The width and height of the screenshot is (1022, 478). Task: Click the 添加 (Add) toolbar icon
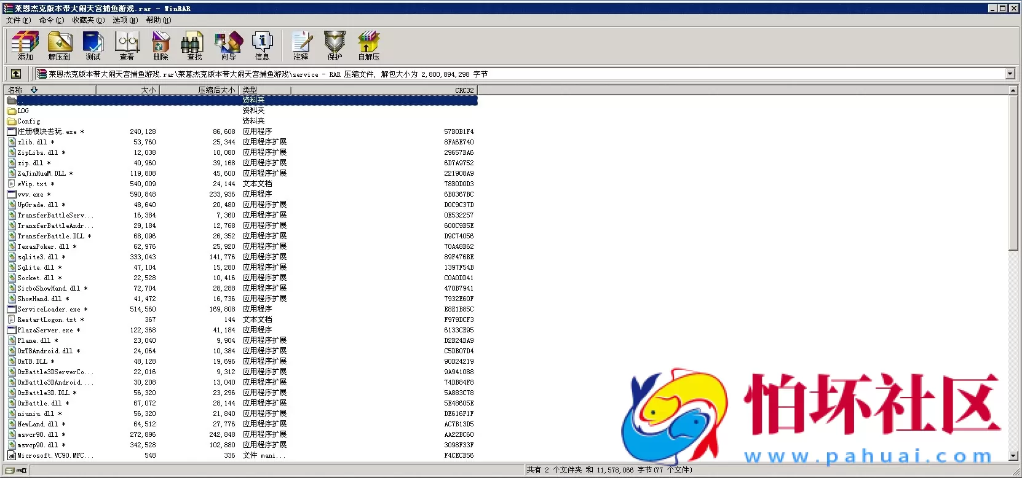click(x=25, y=45)
